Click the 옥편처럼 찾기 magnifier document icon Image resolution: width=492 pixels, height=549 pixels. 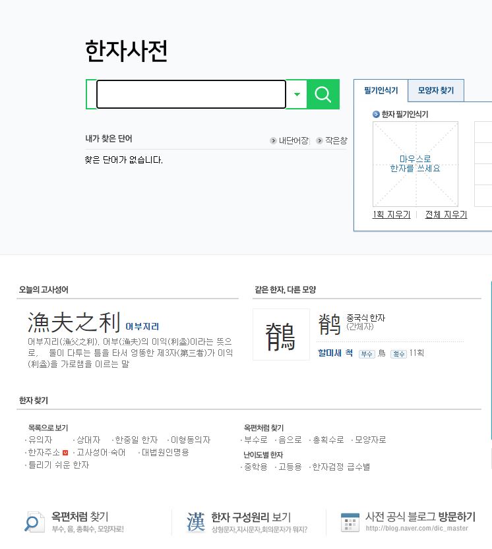tap(31, 521)
